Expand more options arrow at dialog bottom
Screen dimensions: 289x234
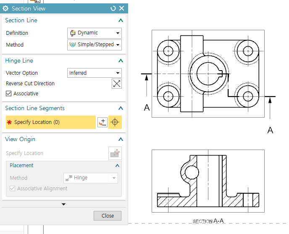[64, 204]
